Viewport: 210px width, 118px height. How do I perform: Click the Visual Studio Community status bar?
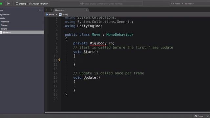111,4
